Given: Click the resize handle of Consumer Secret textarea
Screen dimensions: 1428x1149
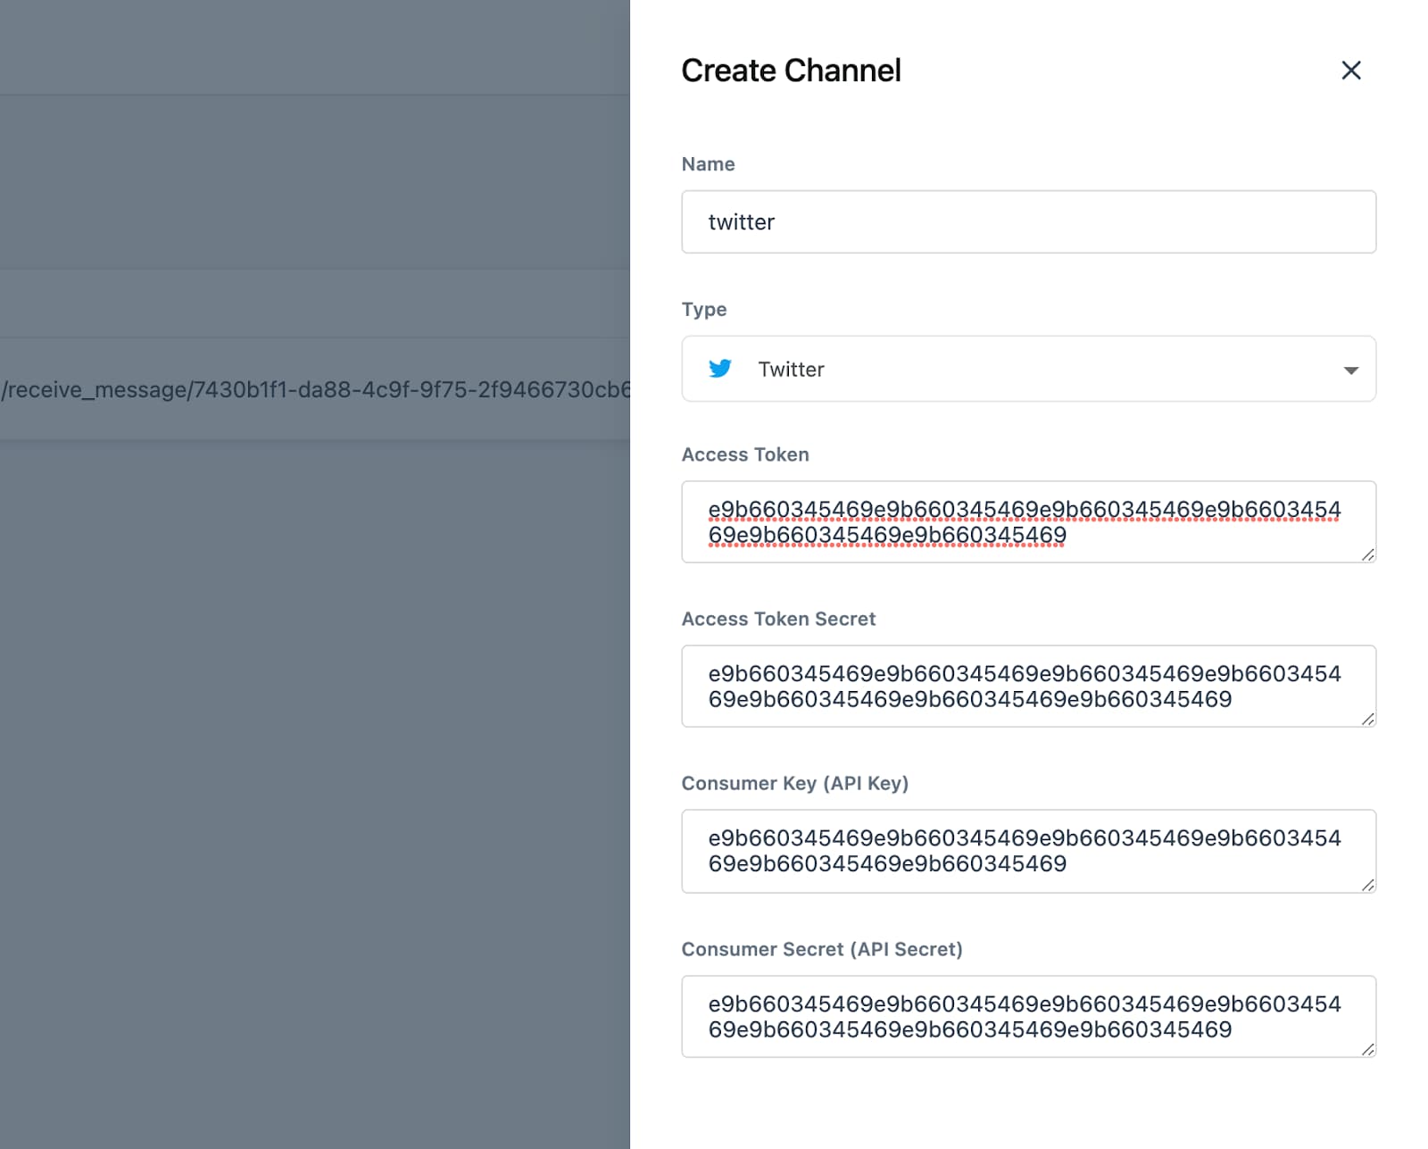Looking at the screenshot, I should (x=1368, y=1049).
